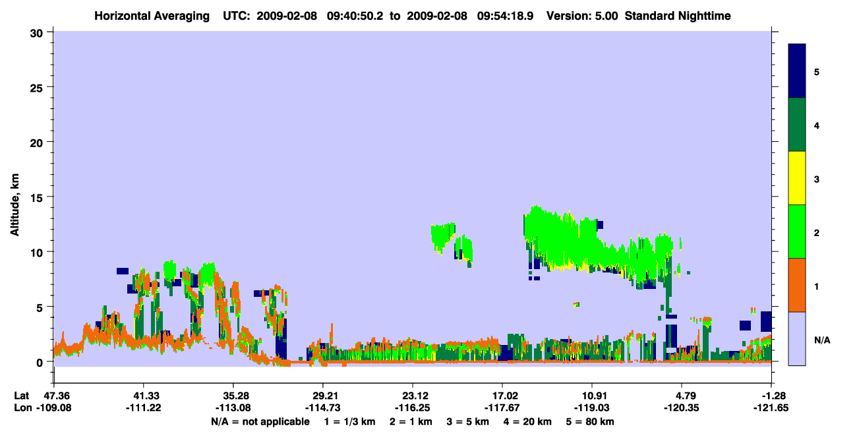Click the y-axis tick label 0

[42, 361]
